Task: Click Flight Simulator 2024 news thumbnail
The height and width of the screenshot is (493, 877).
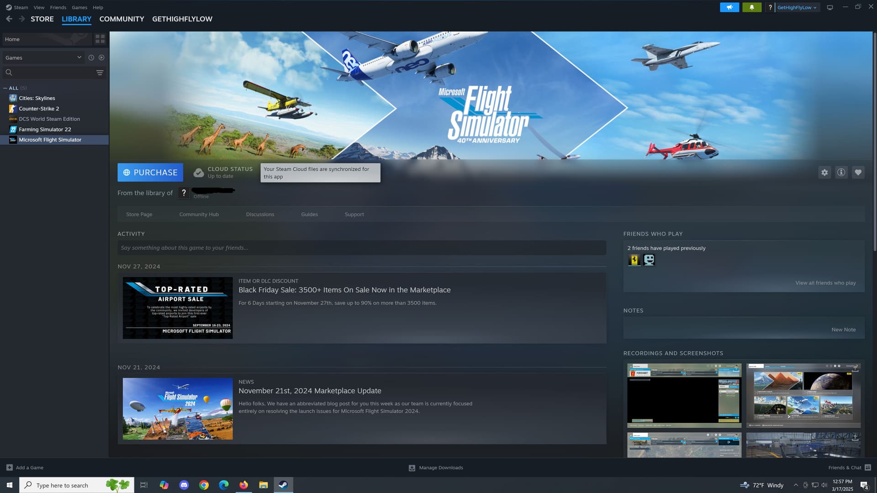Action: (178, 409)
